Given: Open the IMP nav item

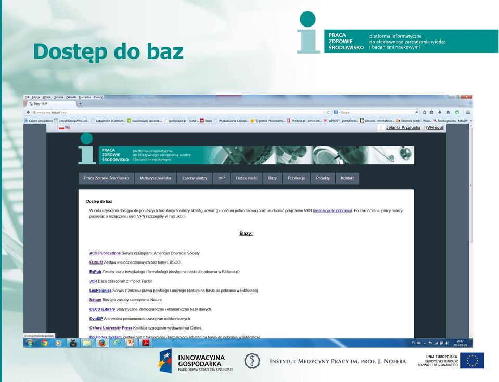Looking at the screenshot, I should (222, 178).
